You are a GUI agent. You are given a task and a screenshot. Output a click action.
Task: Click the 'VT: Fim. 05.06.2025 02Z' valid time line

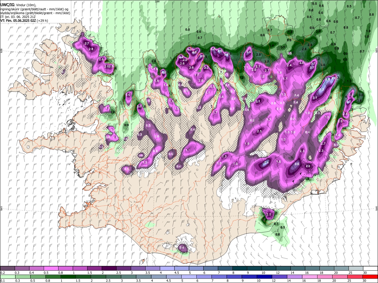click(x=18, y=21)
